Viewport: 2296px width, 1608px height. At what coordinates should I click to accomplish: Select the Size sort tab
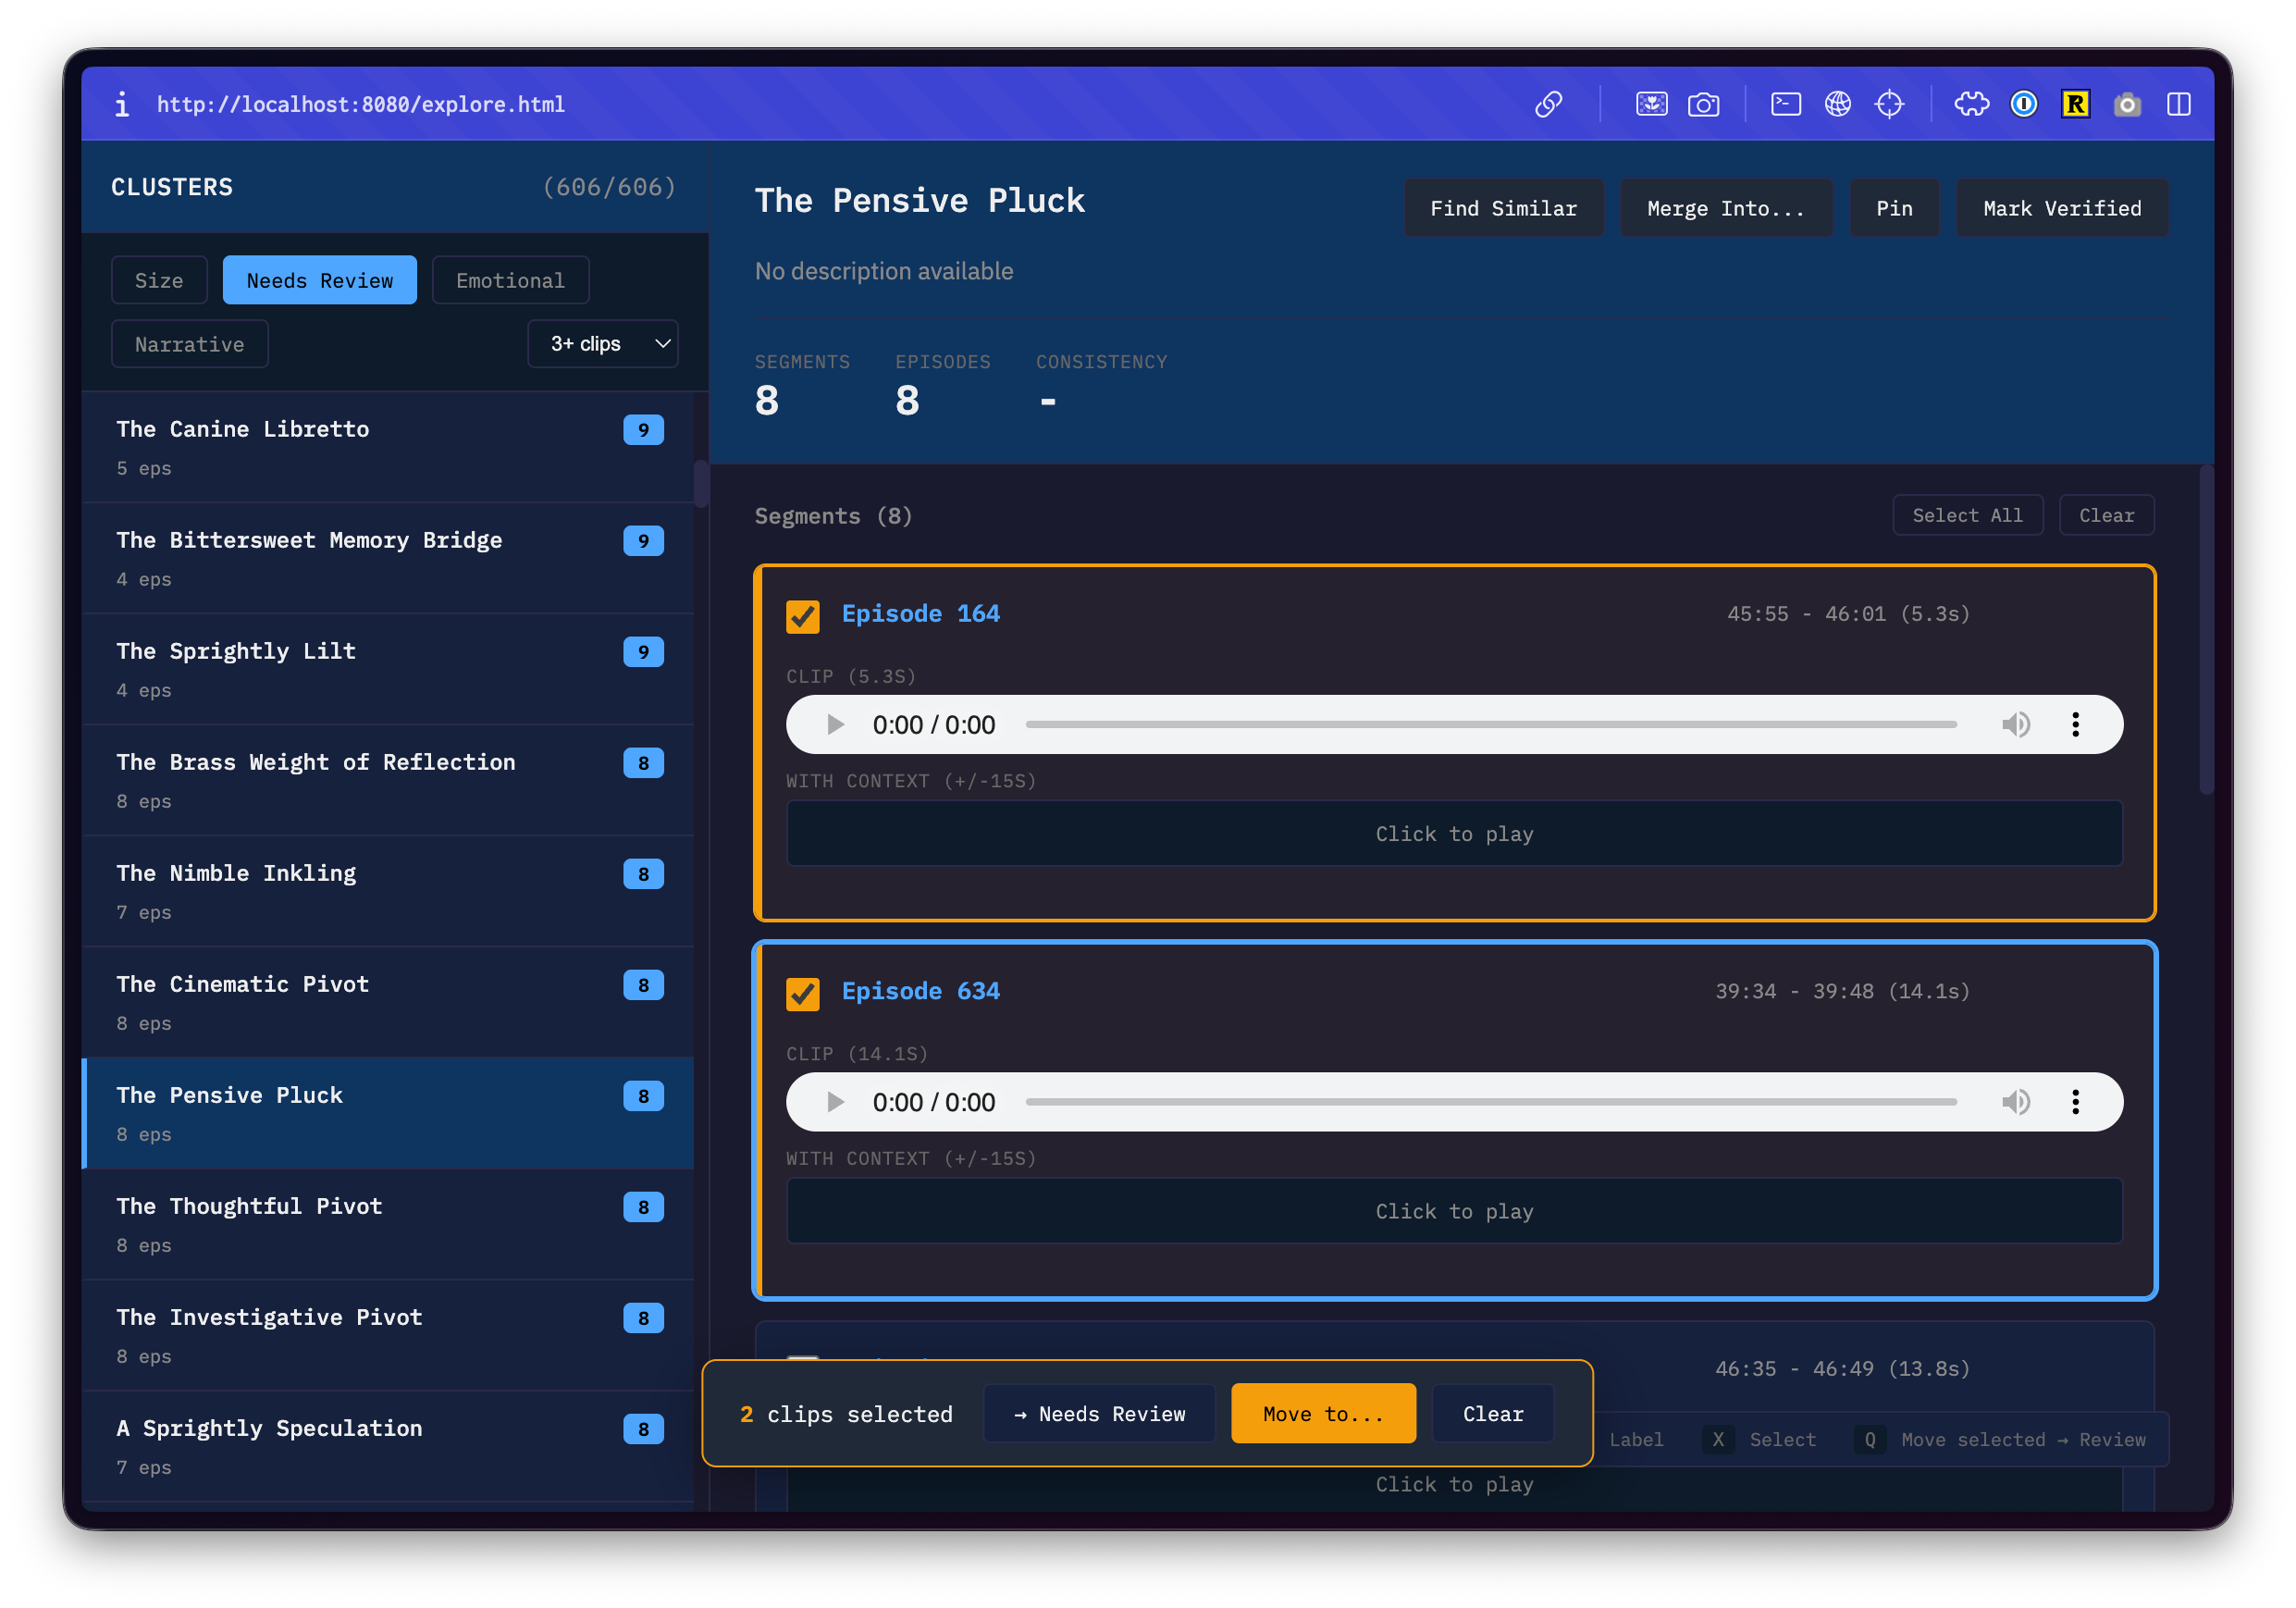click(x=159, y=281)
